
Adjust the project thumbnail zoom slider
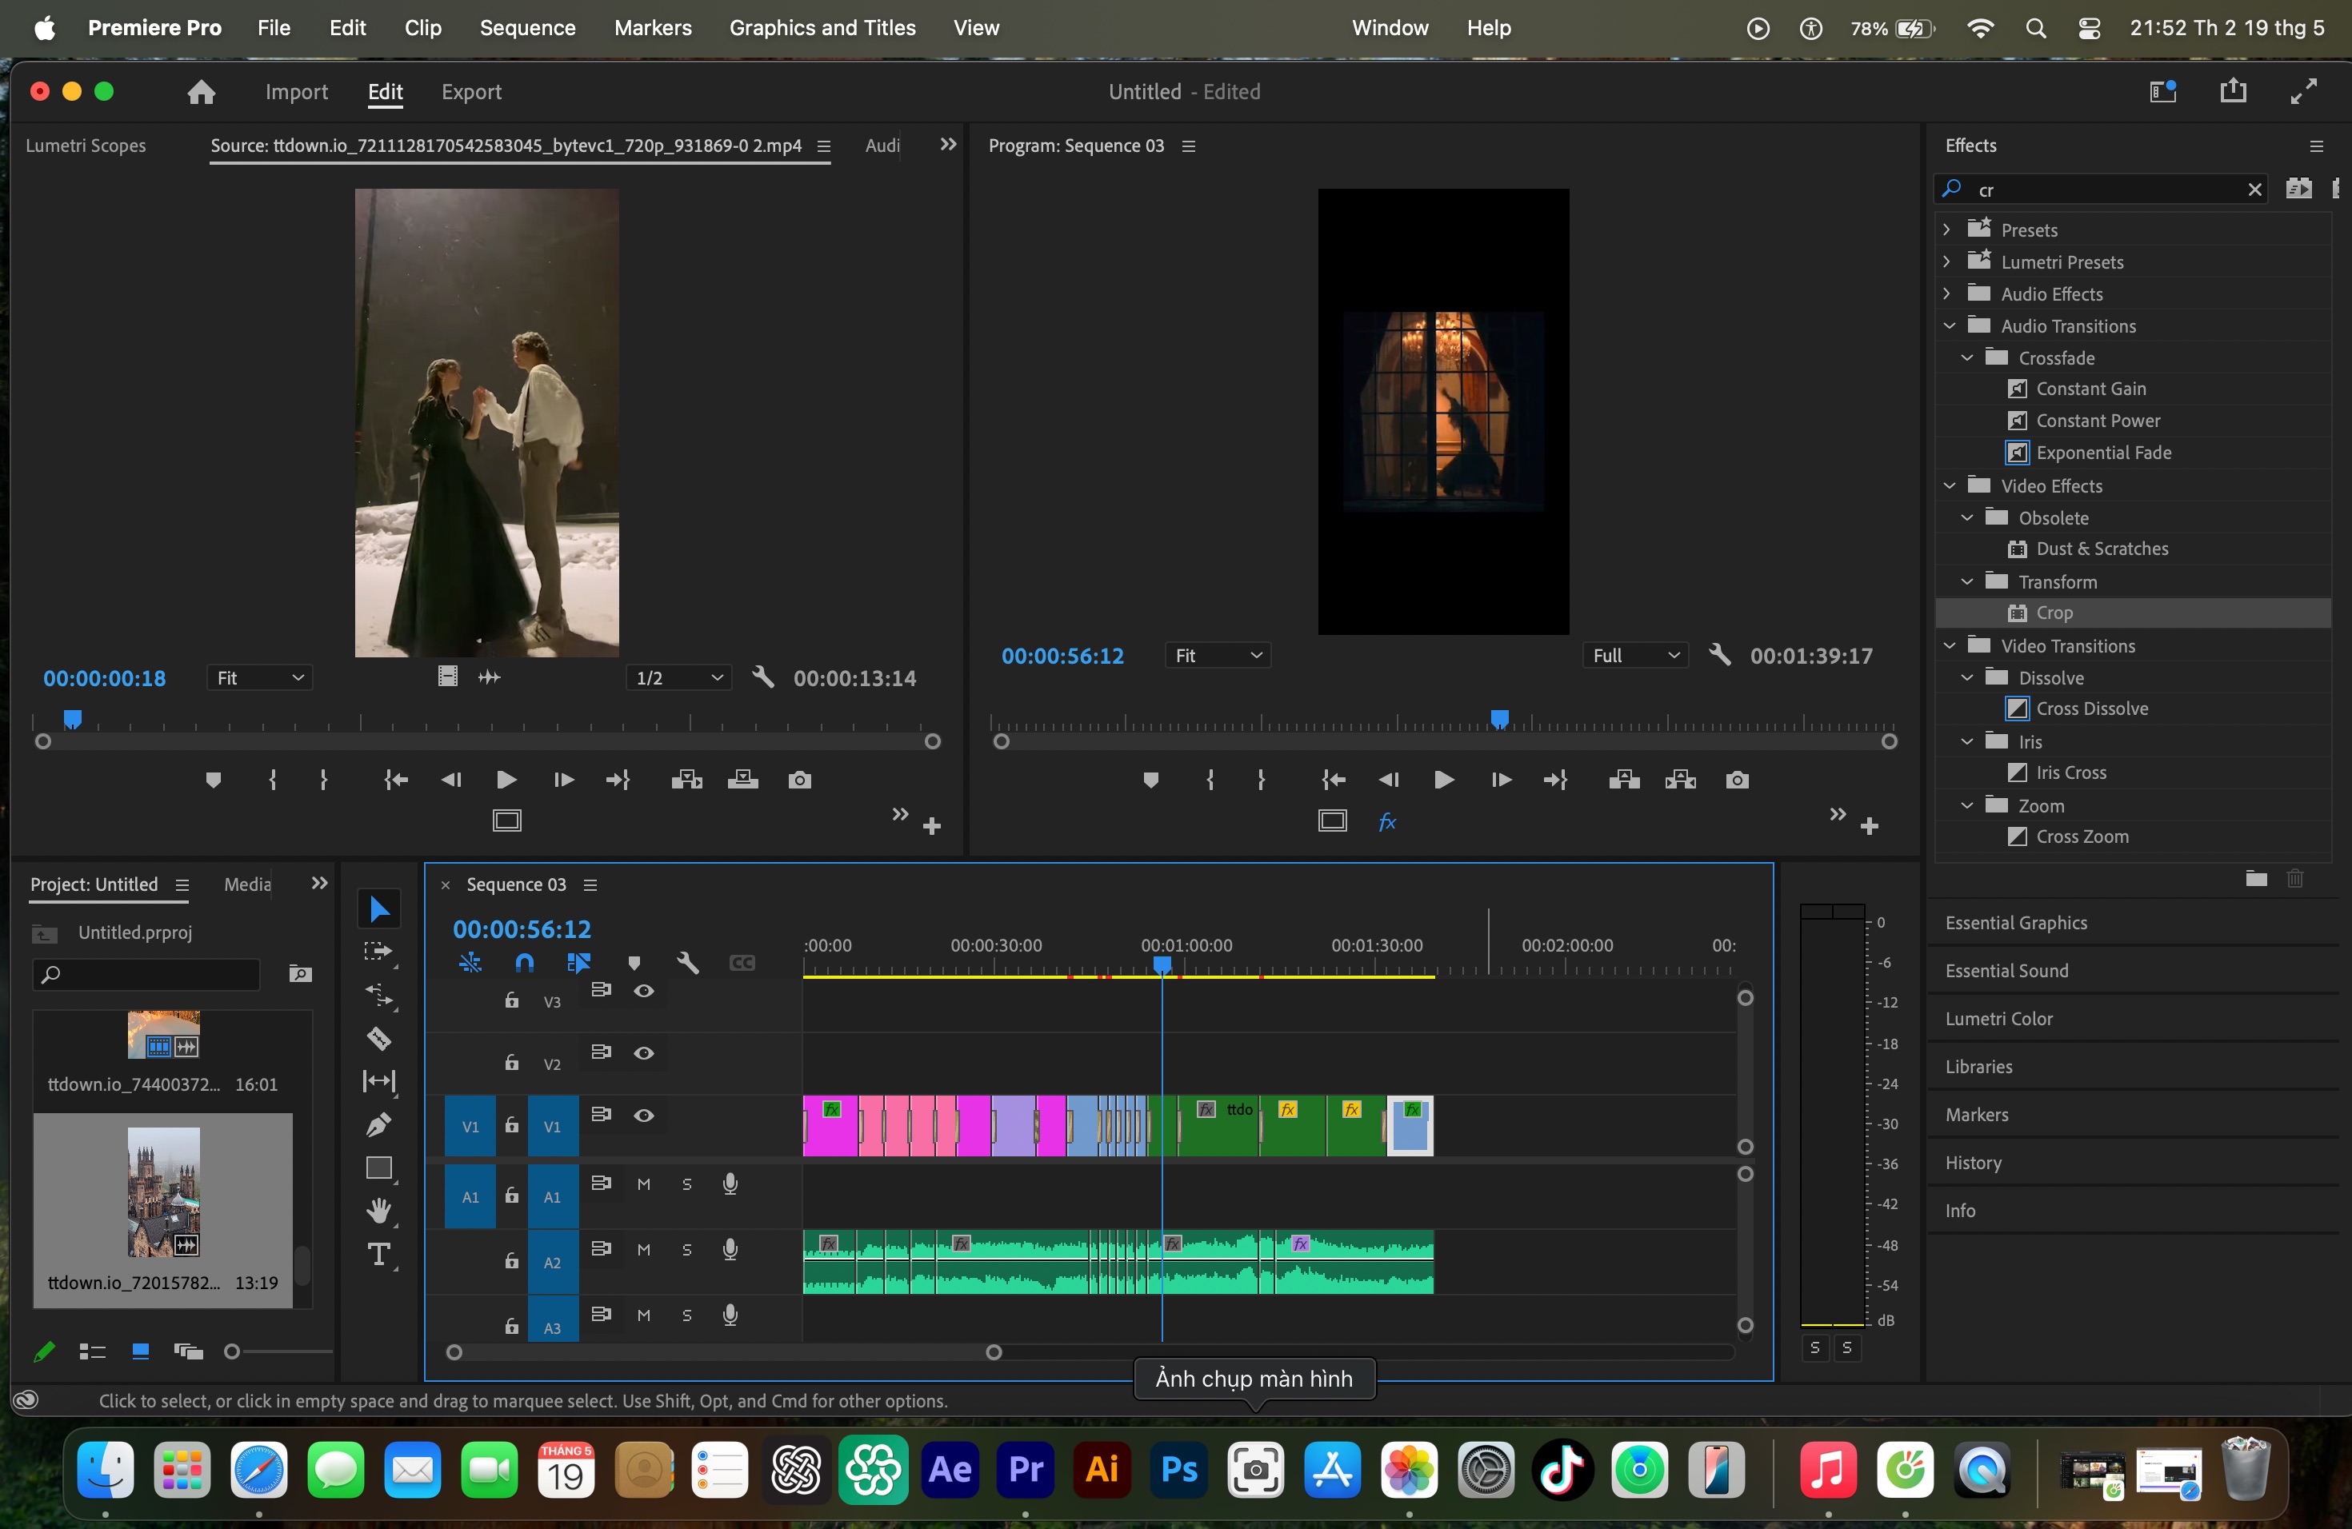(x=232, y=1351)
